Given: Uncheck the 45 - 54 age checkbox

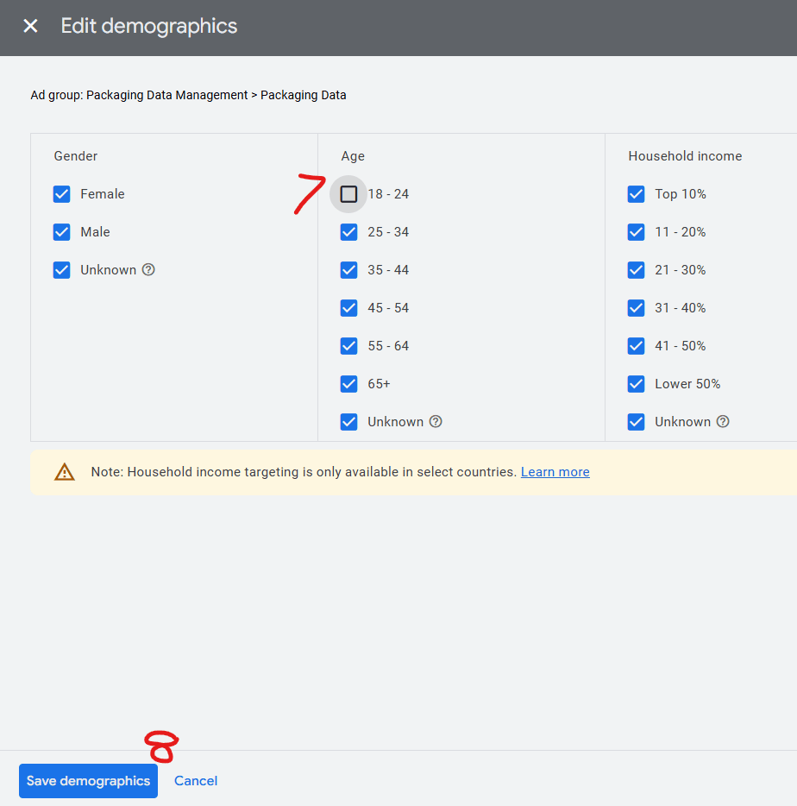Looking at the screenshot, I should [x=349, y=308].
